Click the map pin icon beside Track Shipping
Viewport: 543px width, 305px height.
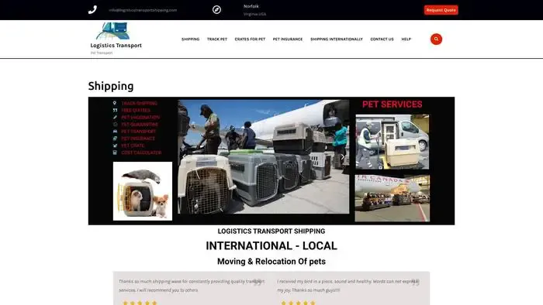(115, 103)
